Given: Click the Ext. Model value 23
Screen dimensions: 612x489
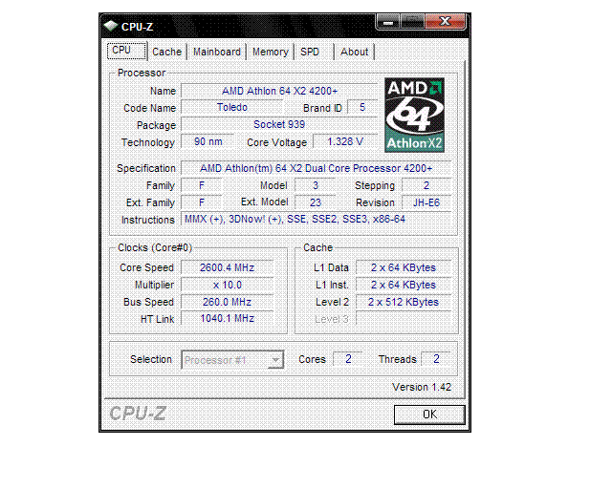Looking at the screenshot, I should 316,202.
